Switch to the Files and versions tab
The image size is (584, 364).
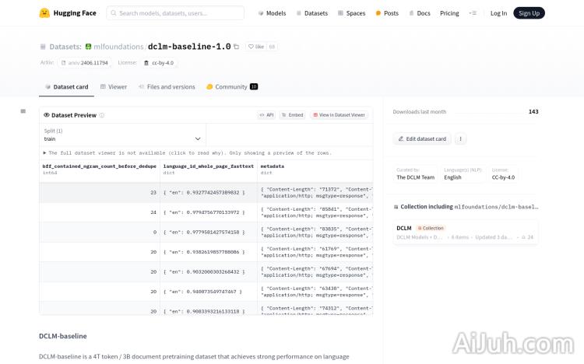click(x=167, y=87)
